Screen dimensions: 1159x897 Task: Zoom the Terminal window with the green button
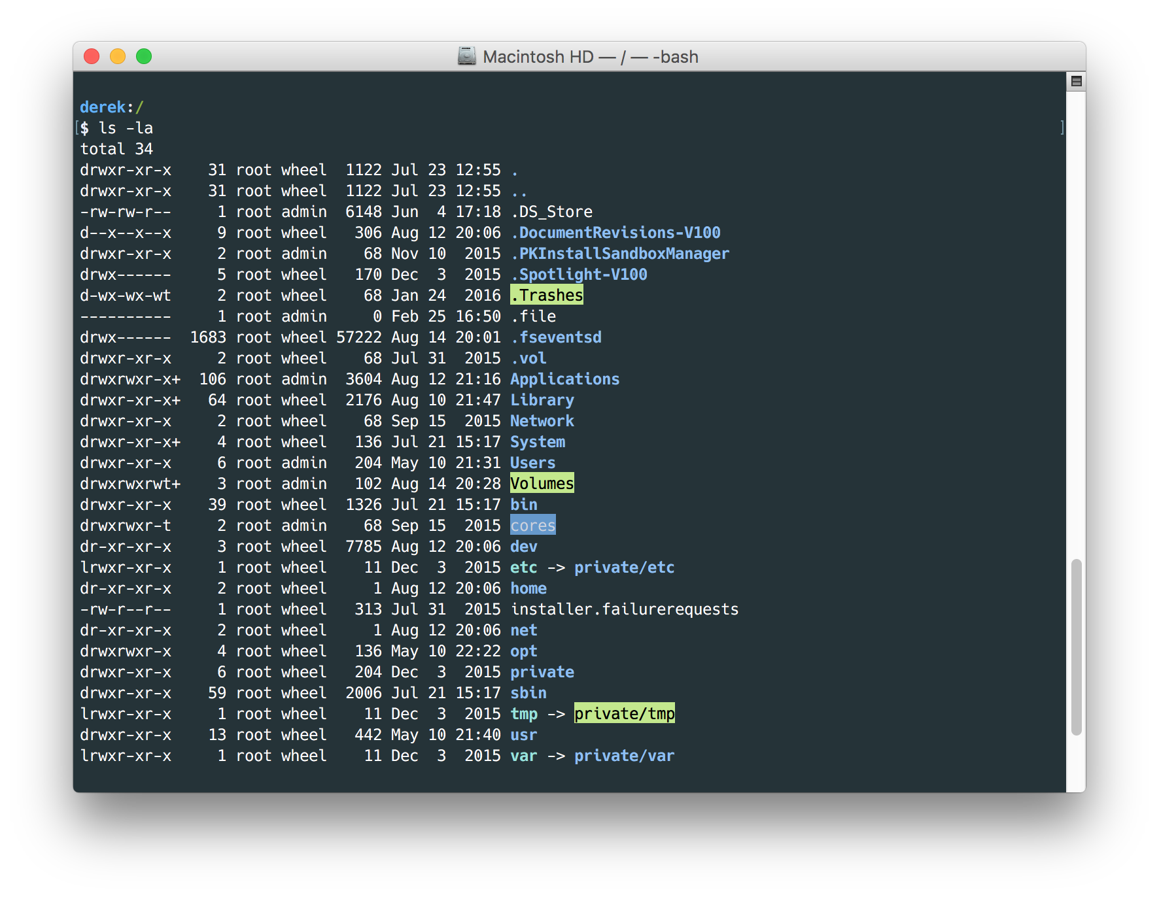(x=144, y=57)
